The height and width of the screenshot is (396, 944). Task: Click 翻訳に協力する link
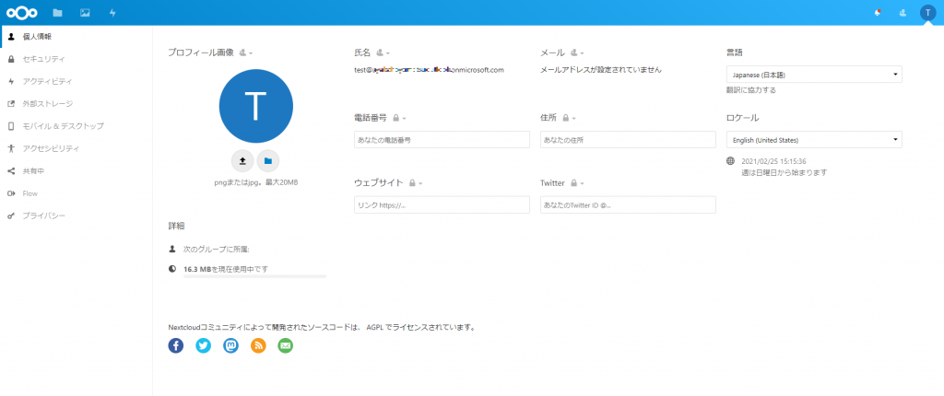751,90
